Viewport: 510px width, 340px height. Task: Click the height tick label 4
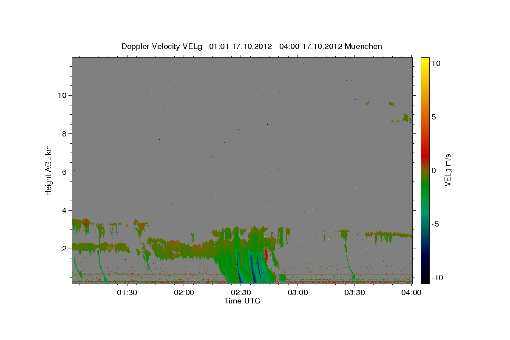click(65, 210)
